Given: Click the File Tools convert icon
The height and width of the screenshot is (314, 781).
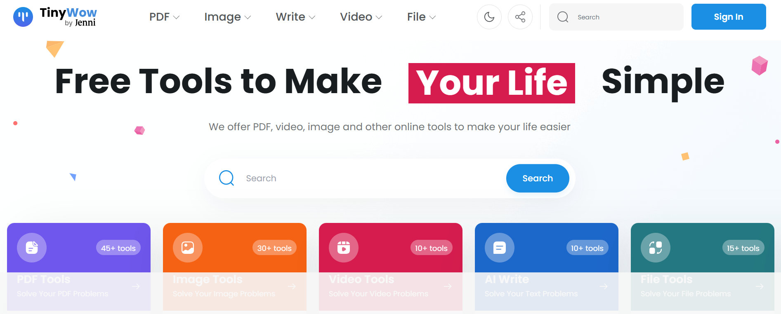Looking at the screenshot, I should tap(656, 248).
